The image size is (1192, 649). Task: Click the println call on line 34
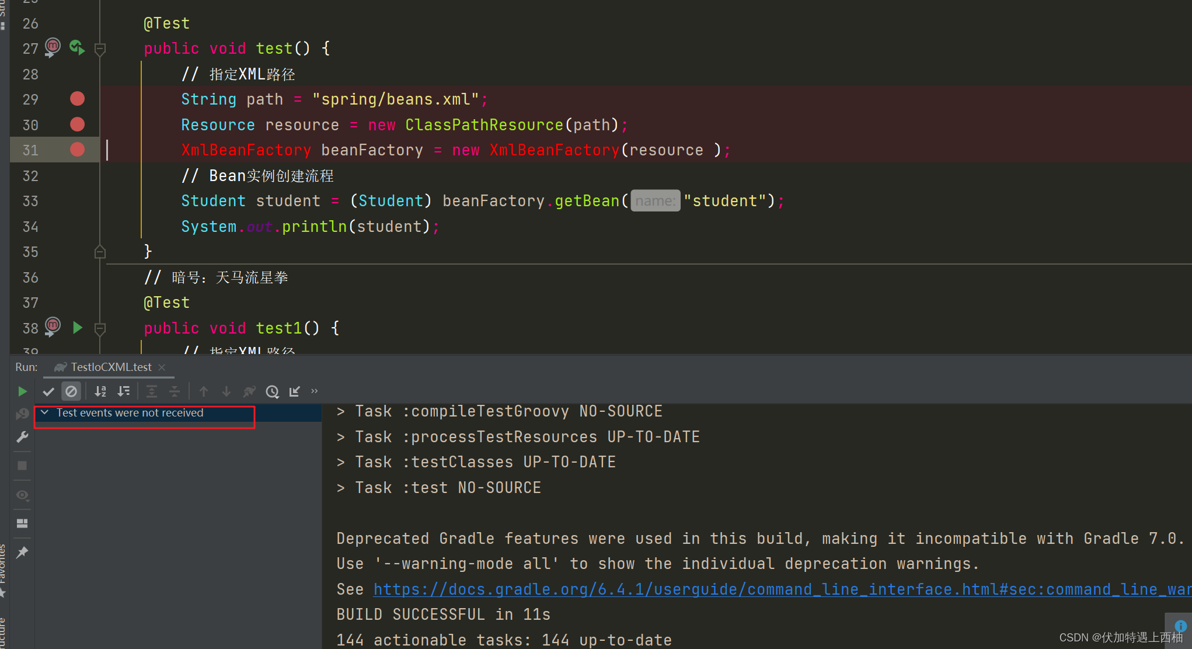pyautogui.click(x=314, y=227)
